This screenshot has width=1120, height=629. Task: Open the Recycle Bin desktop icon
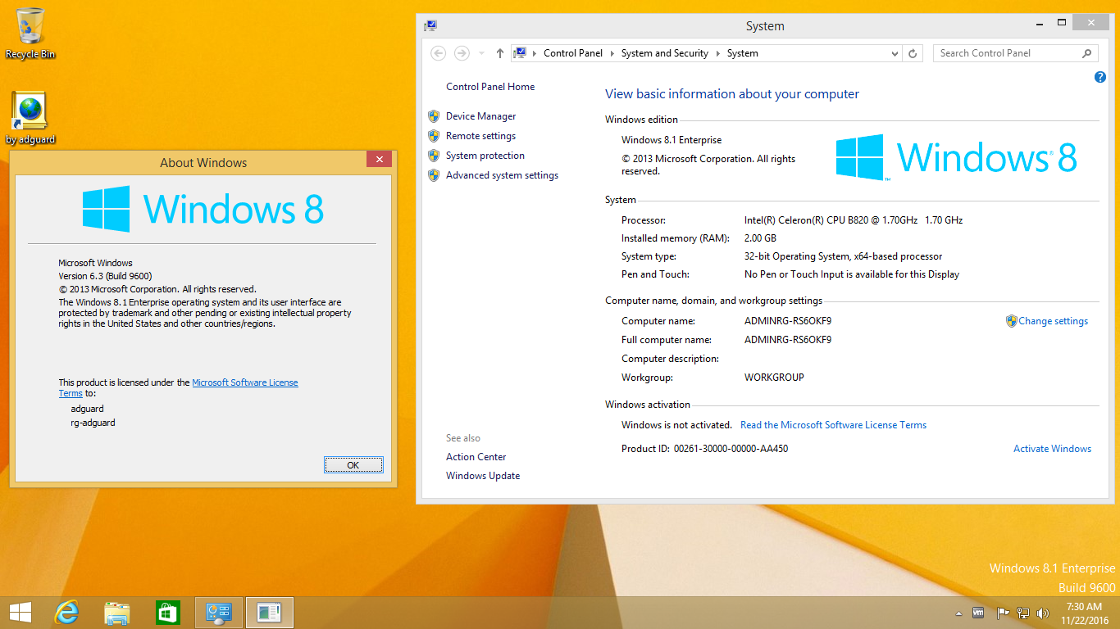coord(30,33)
